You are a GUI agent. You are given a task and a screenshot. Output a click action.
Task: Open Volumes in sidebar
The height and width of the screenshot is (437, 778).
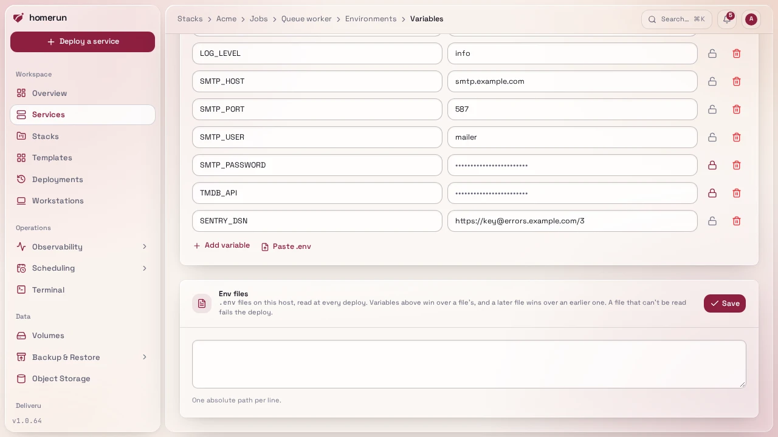pyautogui.click(x=83, y=336)
